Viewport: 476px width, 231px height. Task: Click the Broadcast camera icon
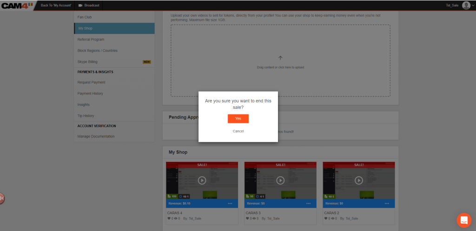pyautogui.click(x=80, y=6)
